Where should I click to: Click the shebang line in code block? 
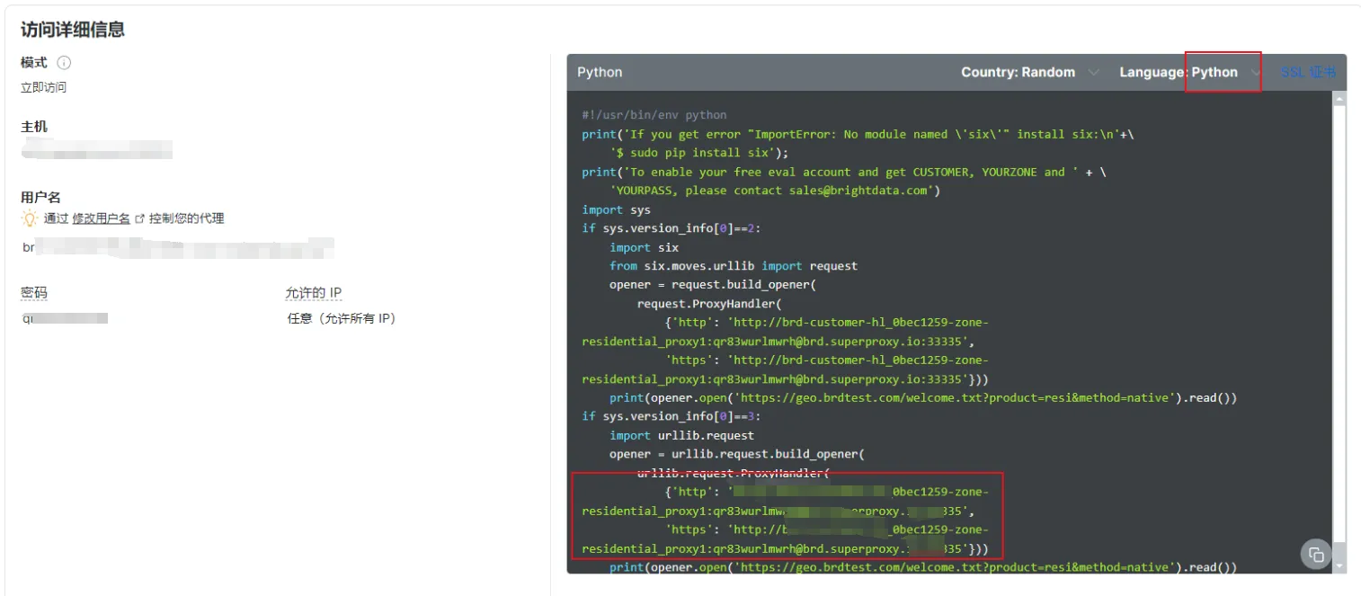click(654, 115)
